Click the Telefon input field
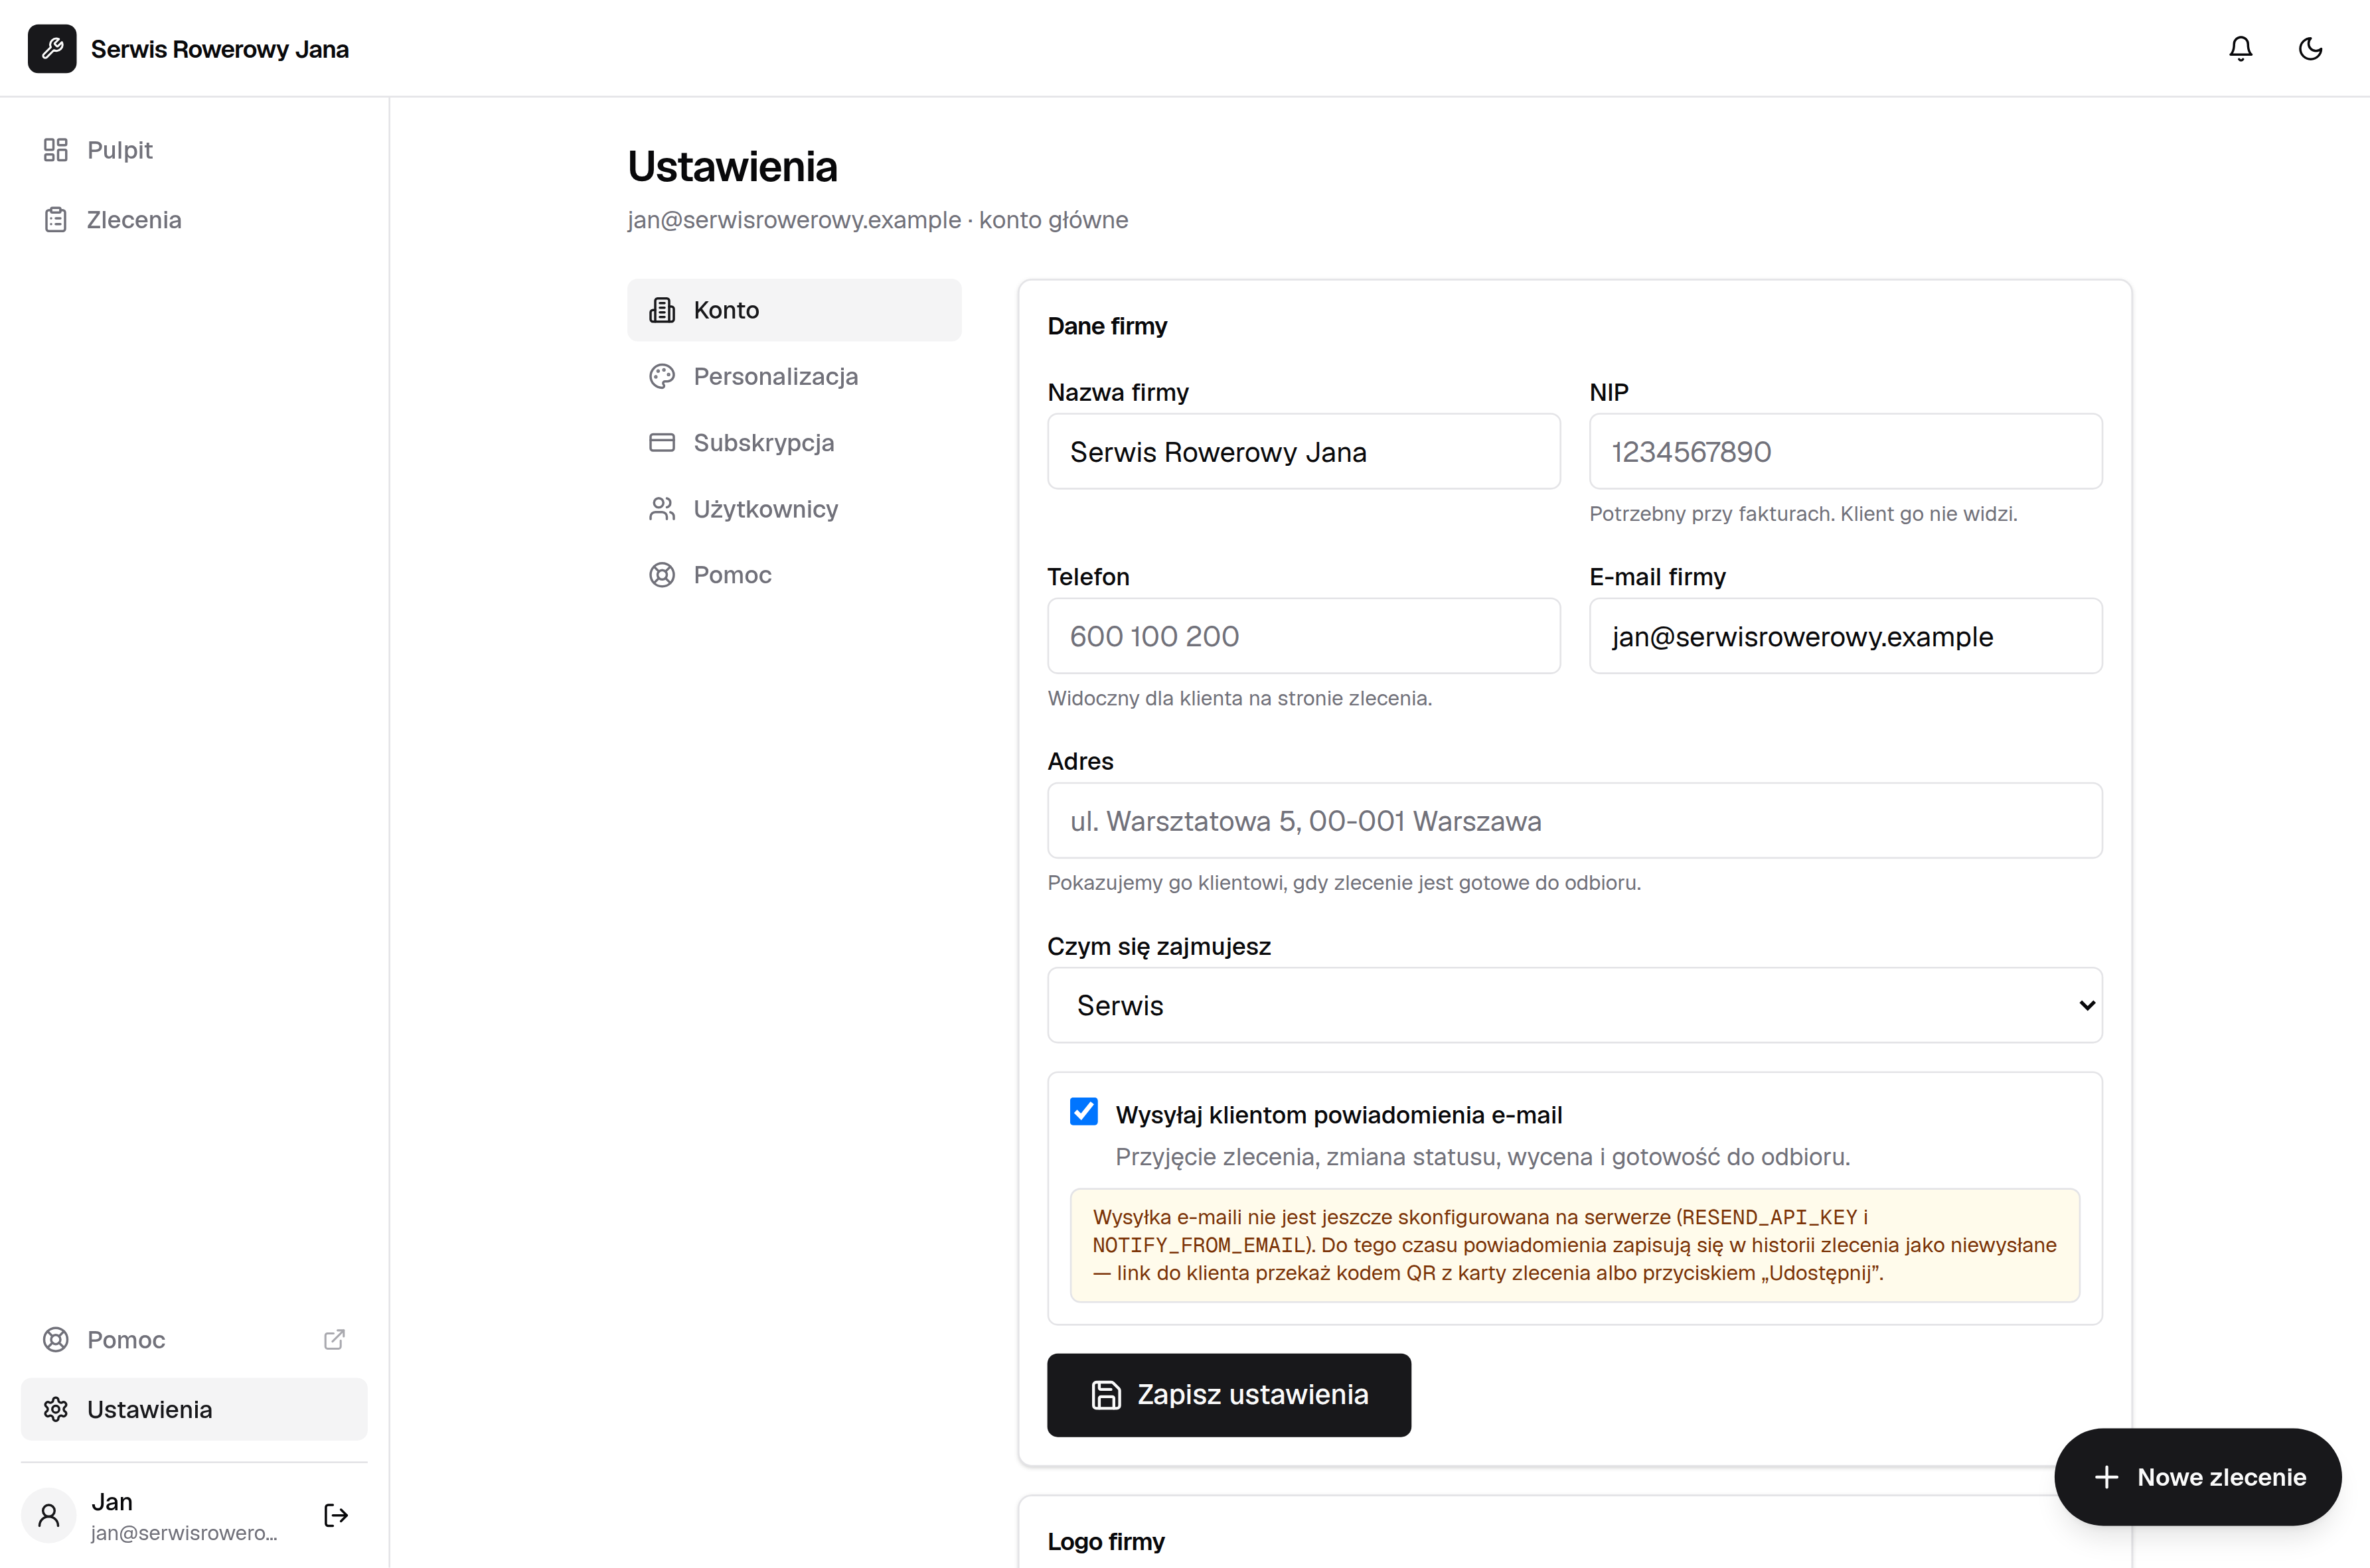The width and height of the screenshot is (2370, 1568). click(1304, 636)
